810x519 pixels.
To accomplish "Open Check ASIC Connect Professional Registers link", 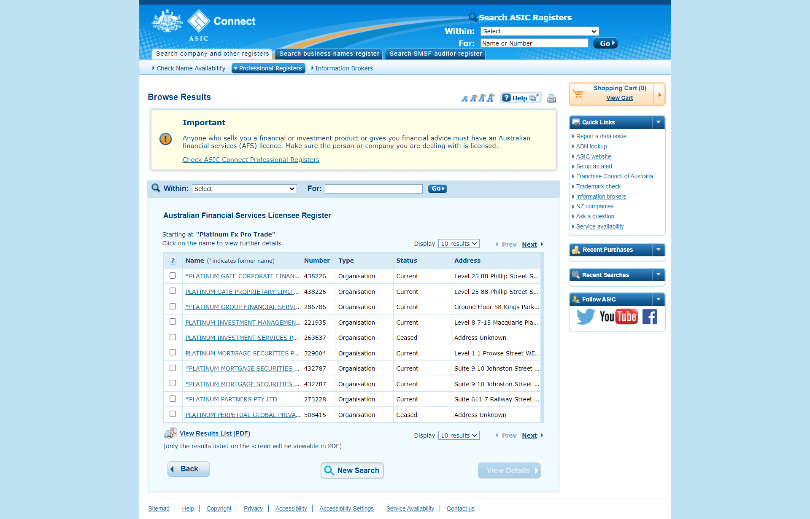I will (251, 160).
